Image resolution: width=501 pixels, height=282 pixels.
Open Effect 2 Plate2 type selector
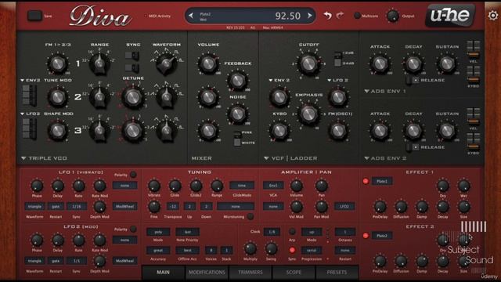click(382, 236)
